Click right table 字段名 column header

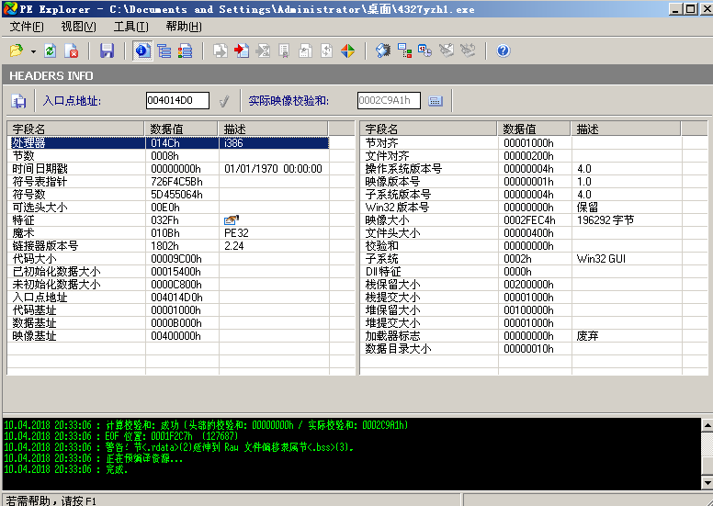(429, 129)
